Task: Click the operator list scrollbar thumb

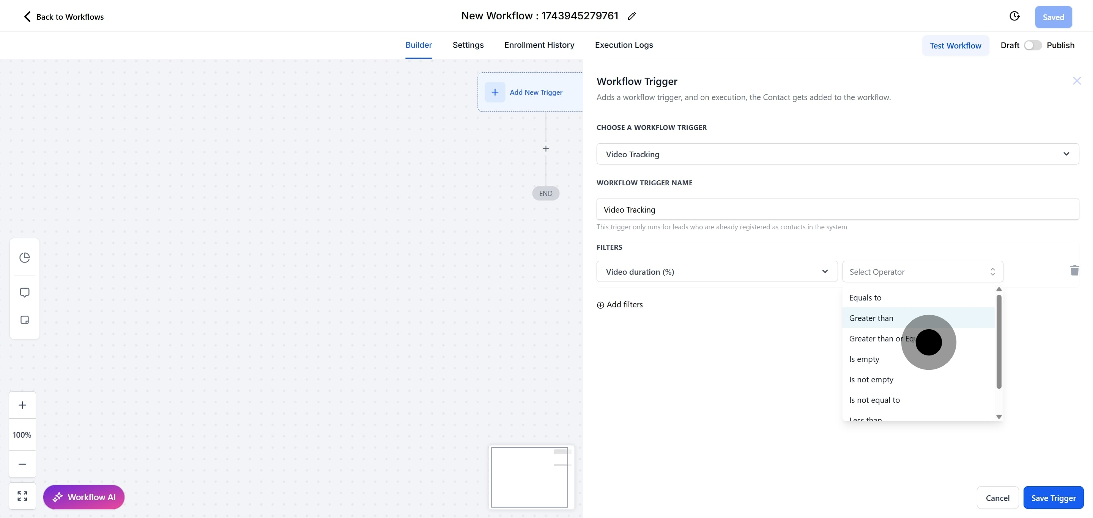Action: (x=999, y=341)
